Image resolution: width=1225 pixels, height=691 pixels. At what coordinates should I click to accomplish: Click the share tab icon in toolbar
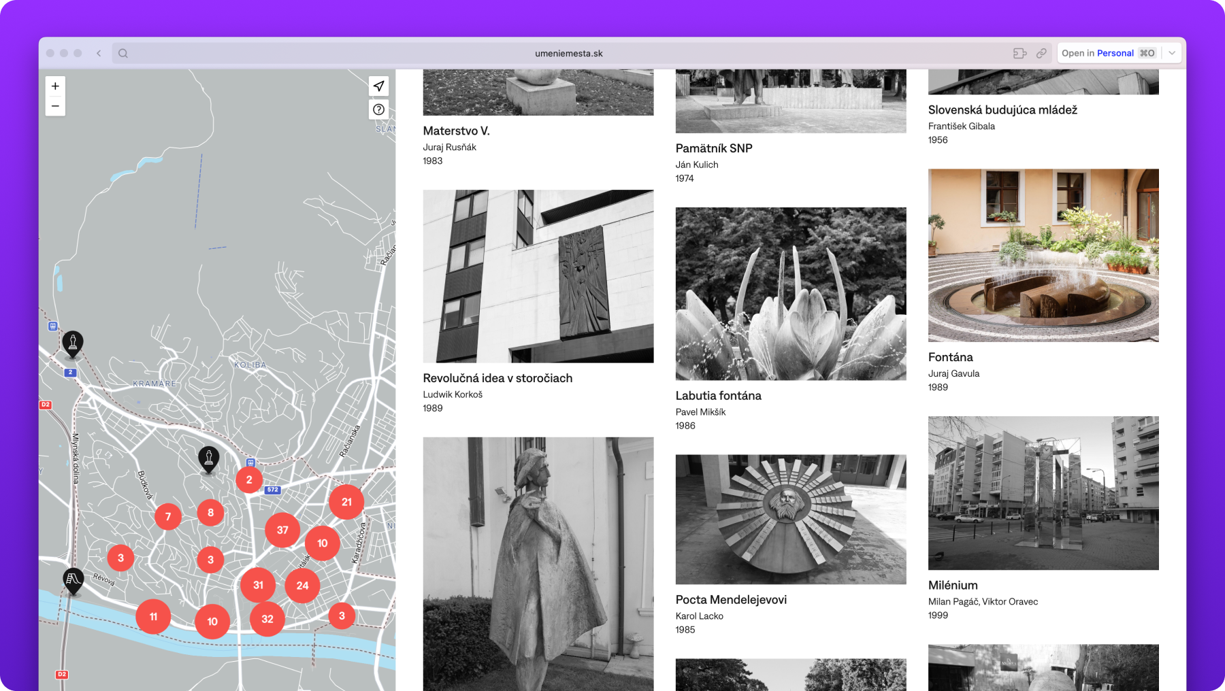point(1019,53)
